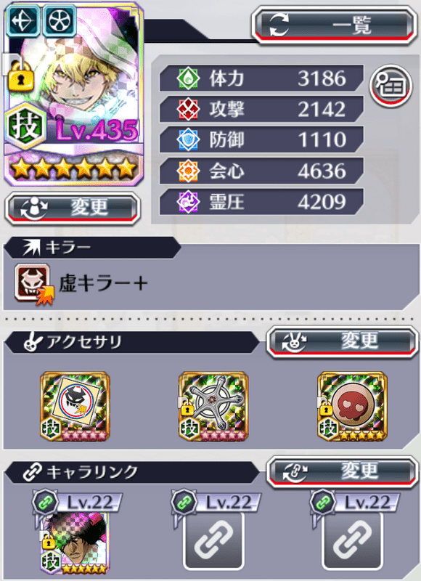Select the 体力 stat row

tap(261, 78)
